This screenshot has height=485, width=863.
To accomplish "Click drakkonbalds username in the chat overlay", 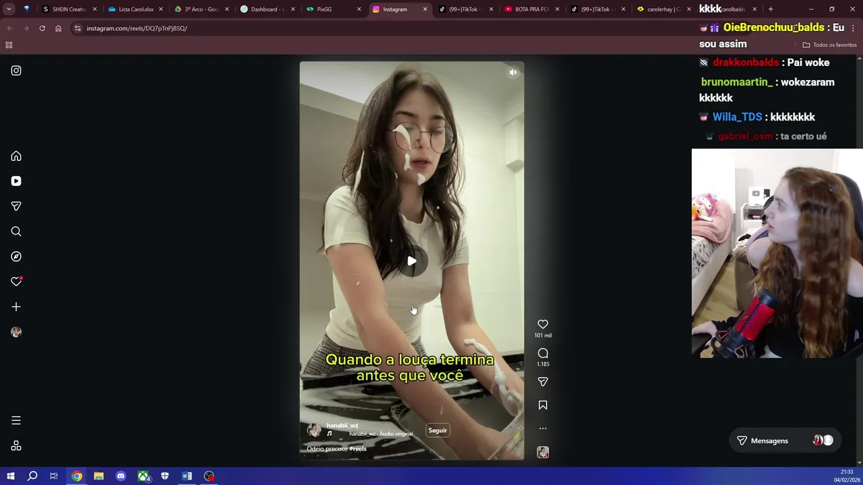I will tap(746, 63).
